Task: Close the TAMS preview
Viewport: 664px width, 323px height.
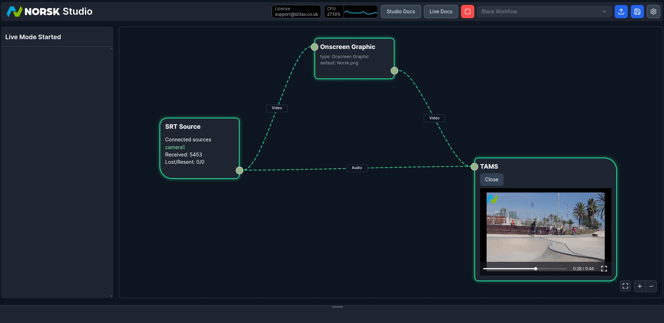Action: 492,180
